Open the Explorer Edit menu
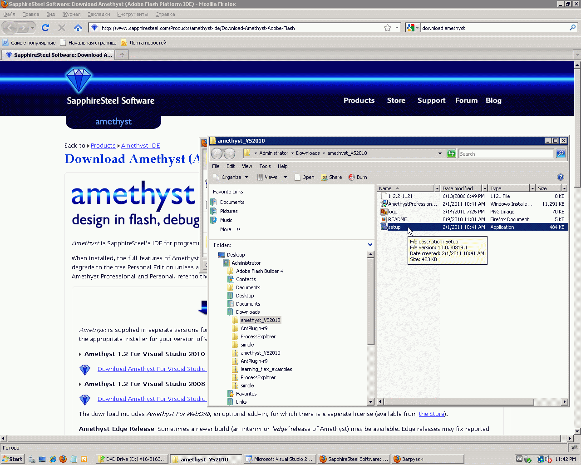This screenshot has width=581, height=465. (x=231, y=166)
